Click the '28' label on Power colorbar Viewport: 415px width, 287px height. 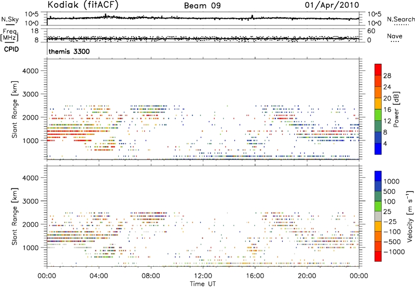387,76
